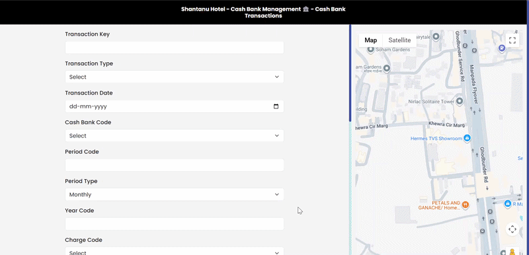Focus the Transaction Key input field
The height and width of the screenshot is (255, 529).
click(175, 48)
